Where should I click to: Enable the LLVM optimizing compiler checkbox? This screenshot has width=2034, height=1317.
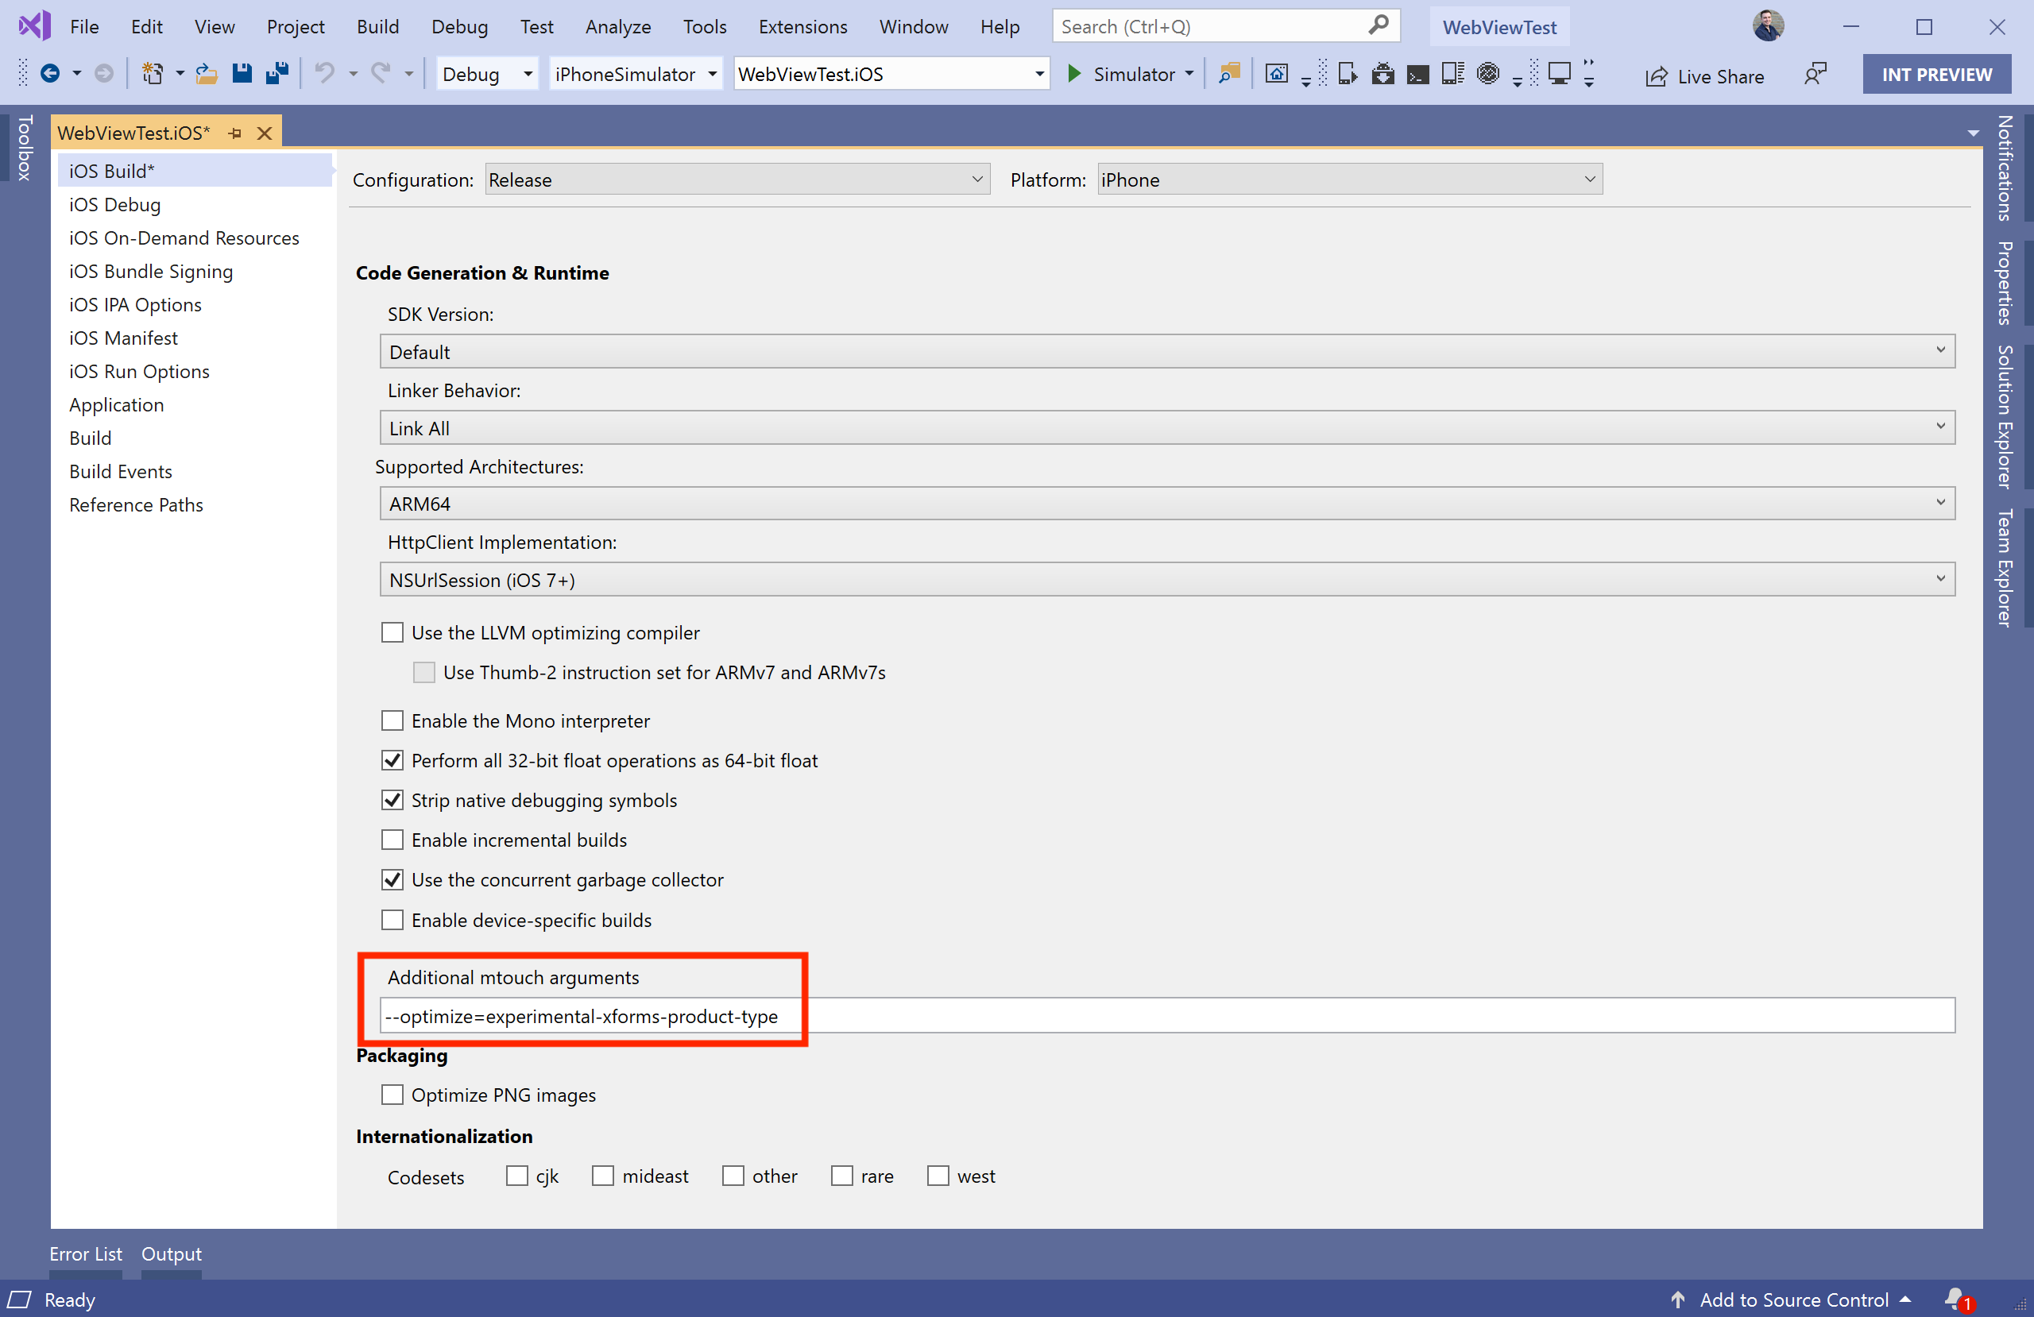click(x=392, y=632)
